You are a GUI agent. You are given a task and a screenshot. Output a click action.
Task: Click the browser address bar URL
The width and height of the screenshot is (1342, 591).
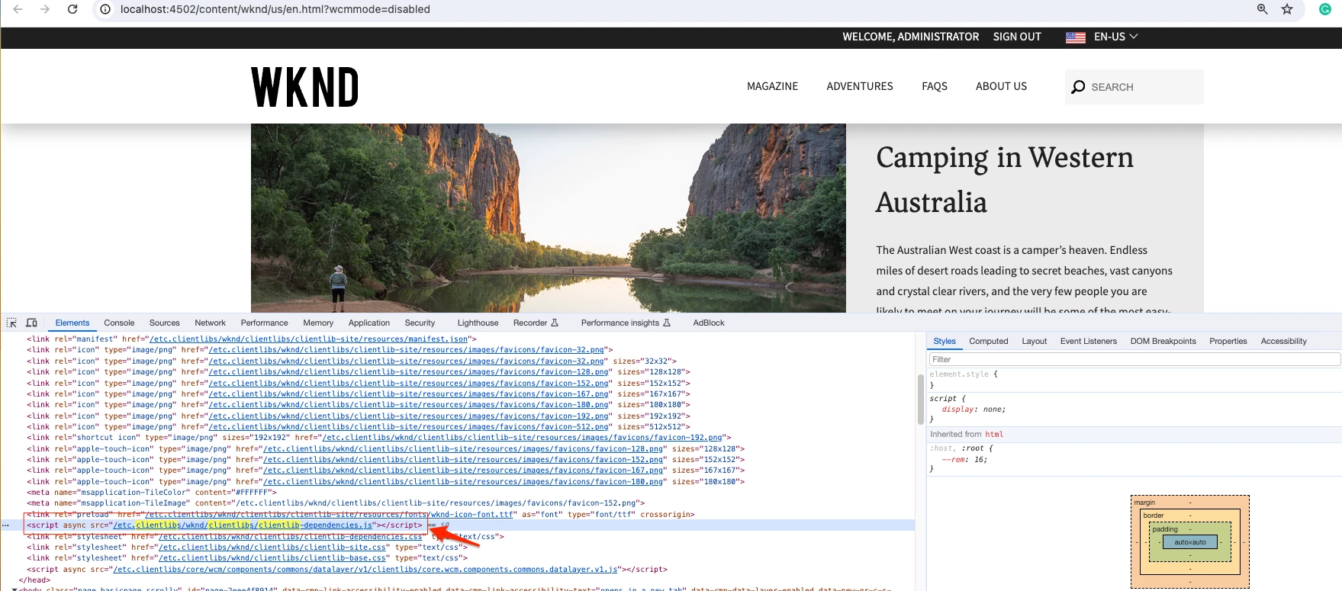tap(275, 9)
